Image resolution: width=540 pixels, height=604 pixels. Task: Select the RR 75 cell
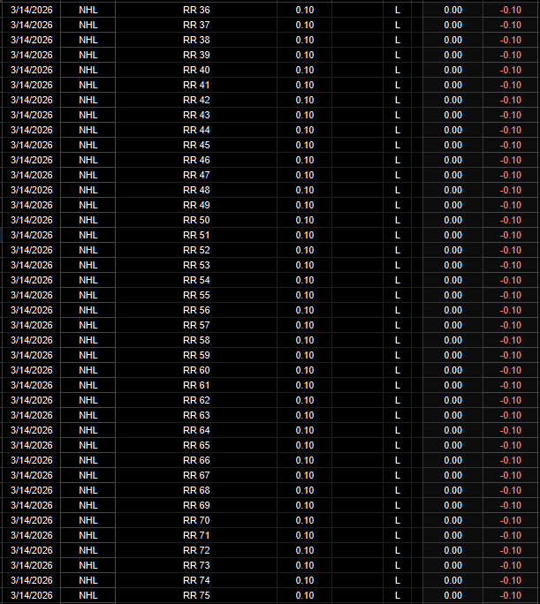pyautogui.click(x=196, y=596)
